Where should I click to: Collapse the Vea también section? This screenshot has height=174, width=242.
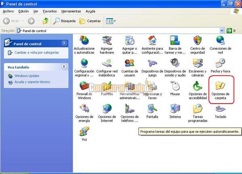[64, 67]
